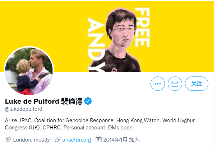Click the Chinese name 裴倫德
The width and height of the screenshot is (217, 148).
point(72,101)
